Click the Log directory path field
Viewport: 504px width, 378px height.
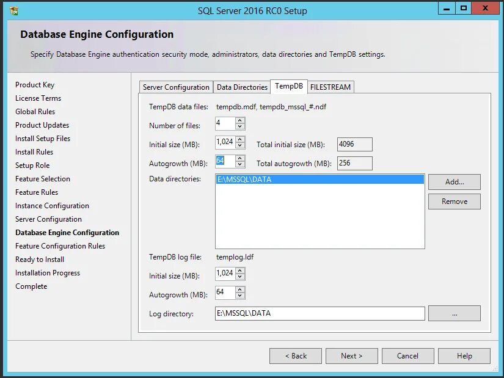[x=320, y=313]
